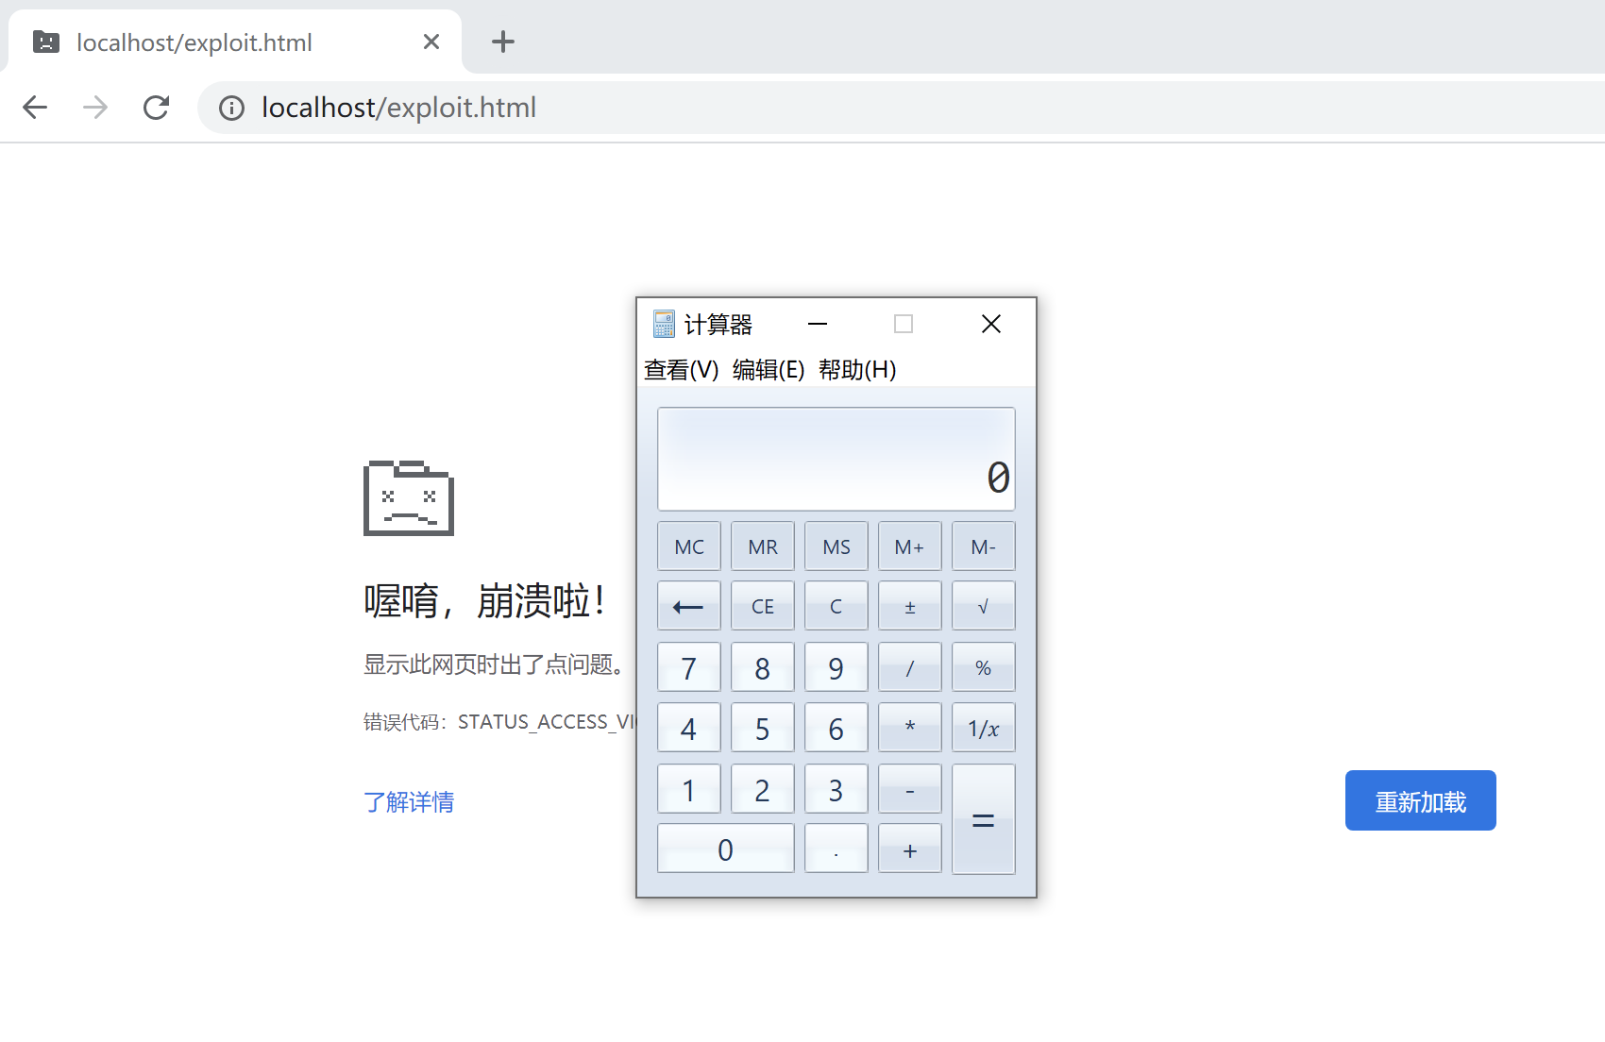Click the 3 digit key
1605x1042 pixels.
click(x=836, y=789)
